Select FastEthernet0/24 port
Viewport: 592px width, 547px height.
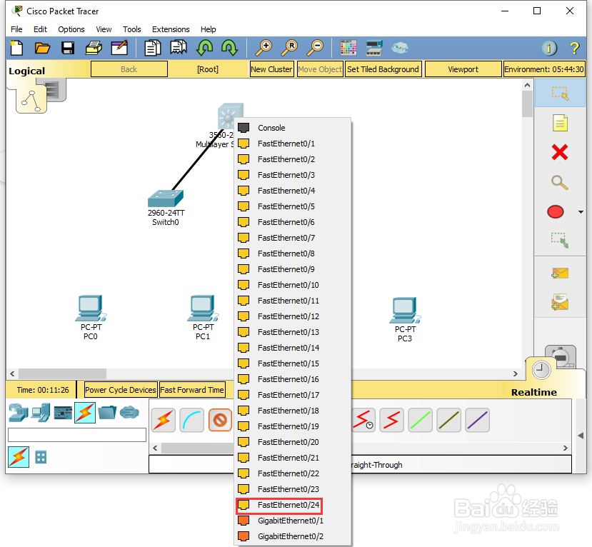(x=293, y=505)
